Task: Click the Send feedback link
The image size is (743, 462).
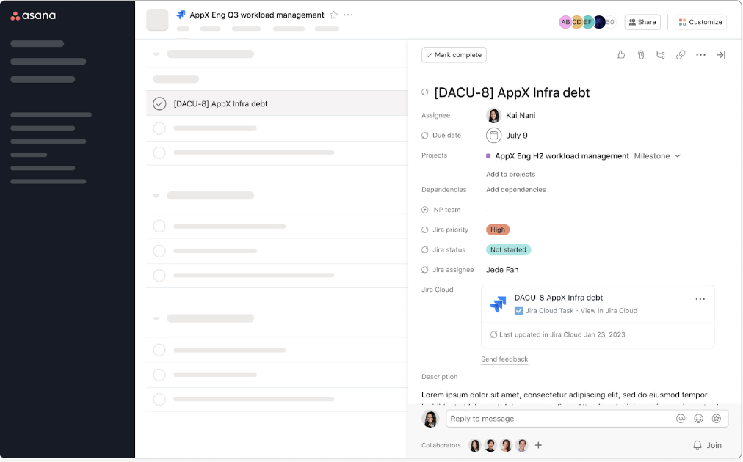Action: [x=504, y=359]
